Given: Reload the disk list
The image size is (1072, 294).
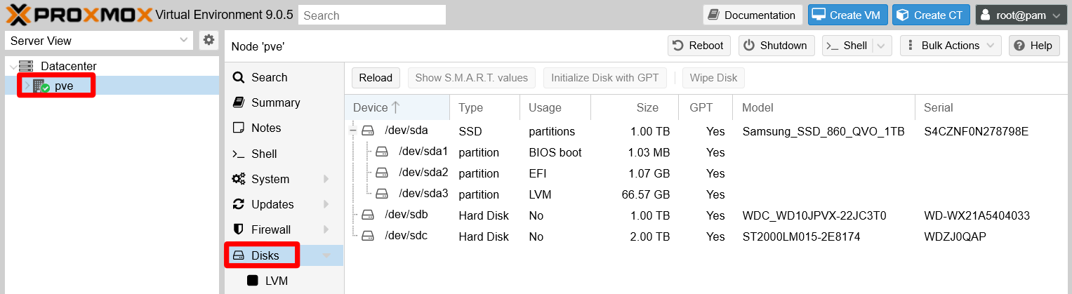Looking at the screenshot, I should (376, 78).
